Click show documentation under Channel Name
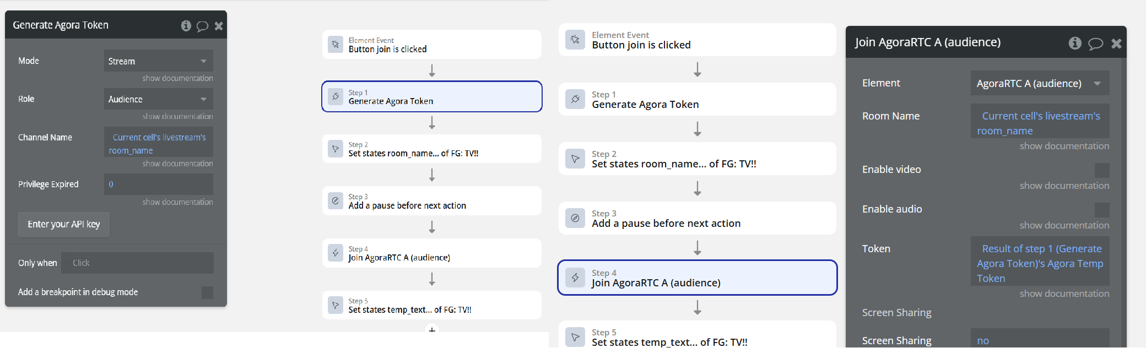 coord(177,164)
